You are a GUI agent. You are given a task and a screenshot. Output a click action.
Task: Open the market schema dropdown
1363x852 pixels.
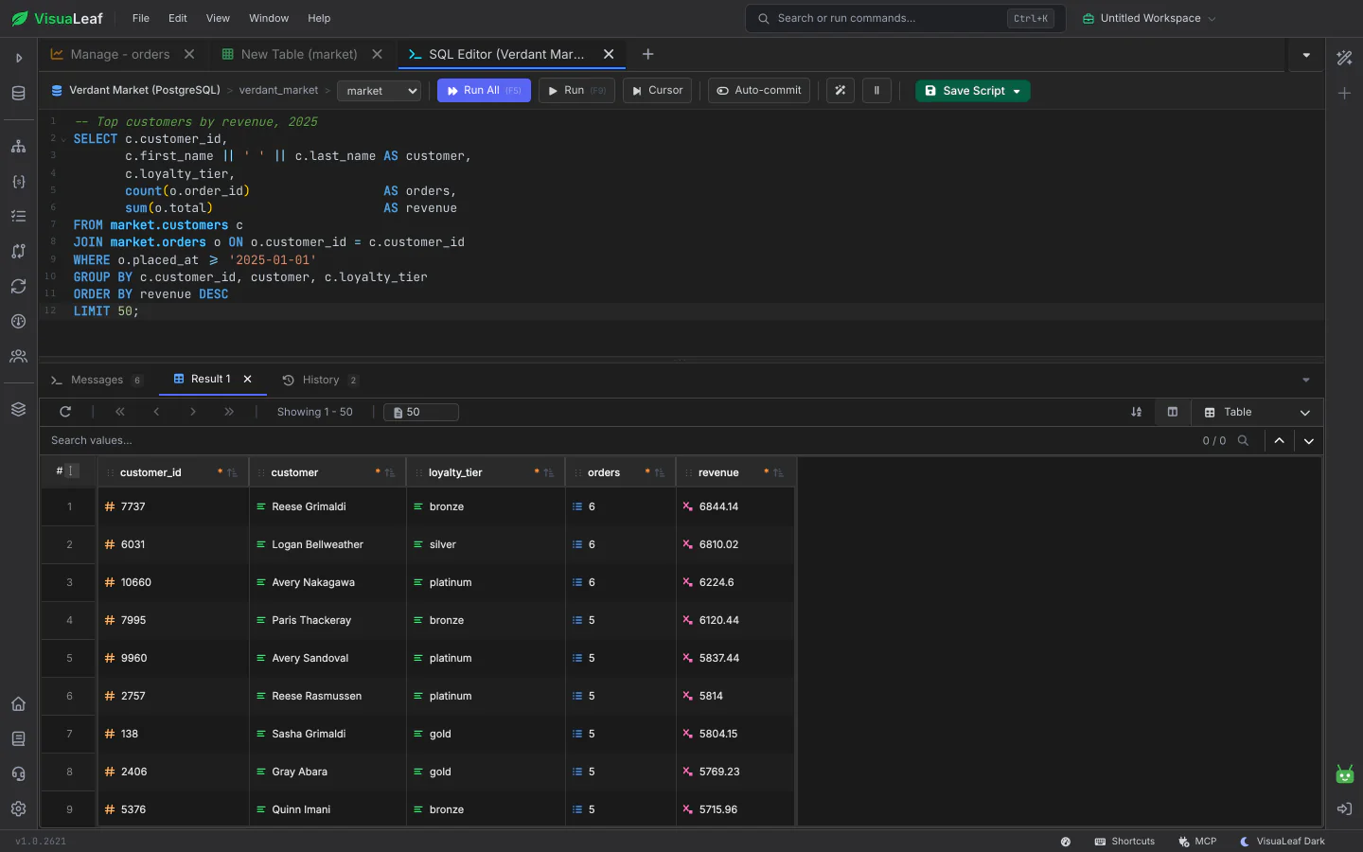[379, 91]
